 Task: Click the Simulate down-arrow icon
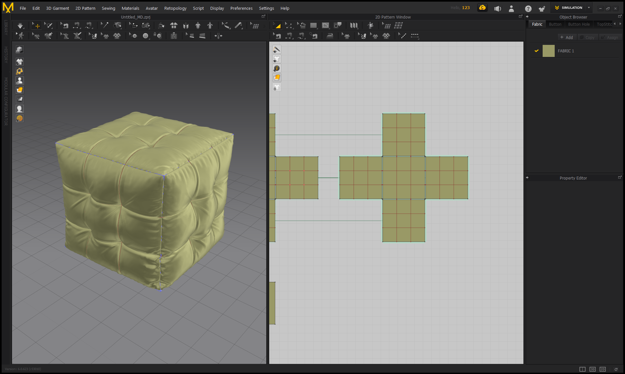(20, 26)
